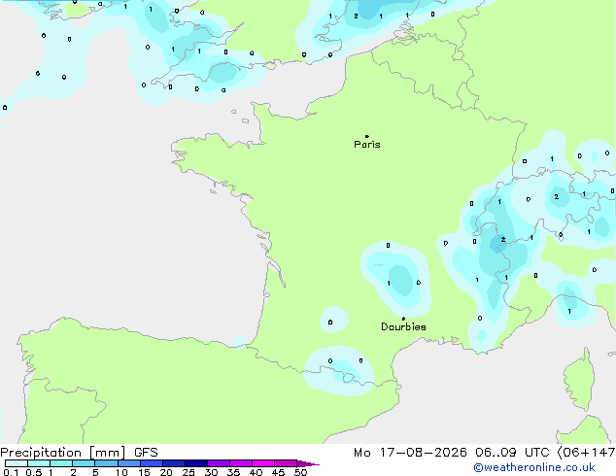Click the '(06+147' forecast offset text
The width and height of the screenshot is (616, 476).
[587, 453]
